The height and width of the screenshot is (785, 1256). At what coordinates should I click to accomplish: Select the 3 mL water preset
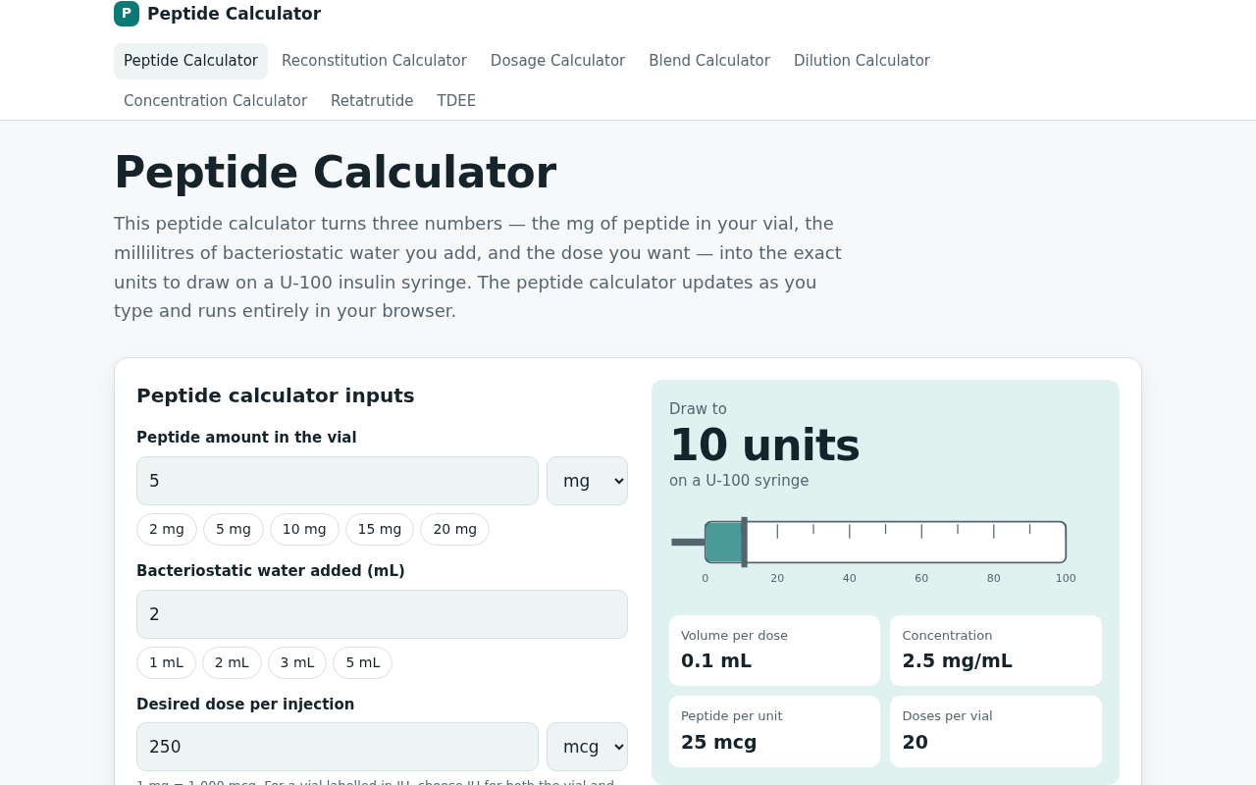point(297,662)
